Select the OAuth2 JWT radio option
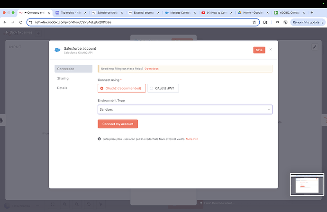The width and height of the screenshot is (327, 212). click(163, 88)
